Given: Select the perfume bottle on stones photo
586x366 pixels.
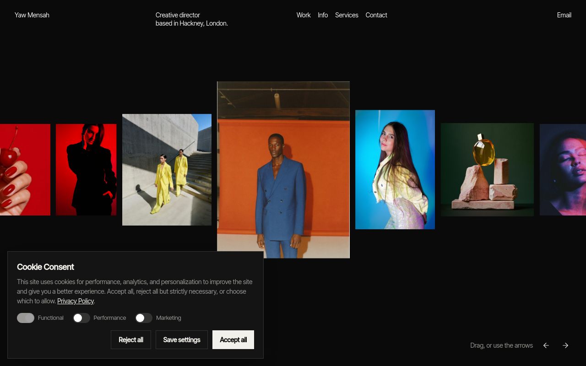Looking at the screenshot, I should [x=487, y=170].
